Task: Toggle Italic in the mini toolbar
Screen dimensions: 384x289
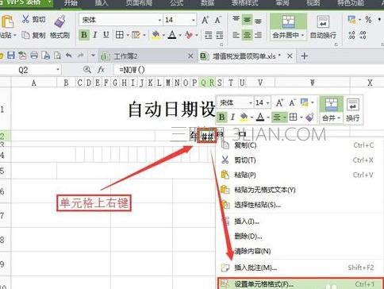Action: click(x=232, y=117)
